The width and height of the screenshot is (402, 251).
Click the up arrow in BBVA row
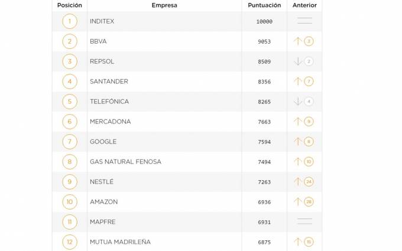[298, 41]
